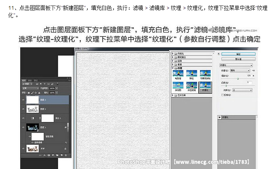This screenshot has width=270, height=169.
Task: Toggle the Gaussian blur filter eye
Action: pos(32,143)
